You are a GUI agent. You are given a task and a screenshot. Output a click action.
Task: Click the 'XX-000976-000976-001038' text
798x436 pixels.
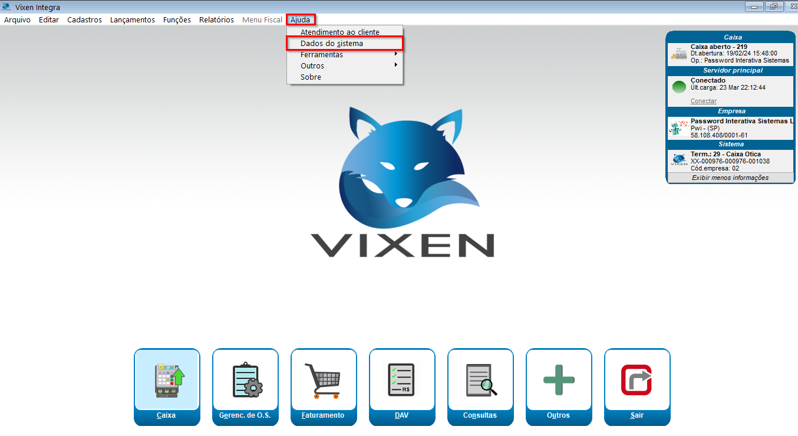pyautogui.click(x=730, y=161)
